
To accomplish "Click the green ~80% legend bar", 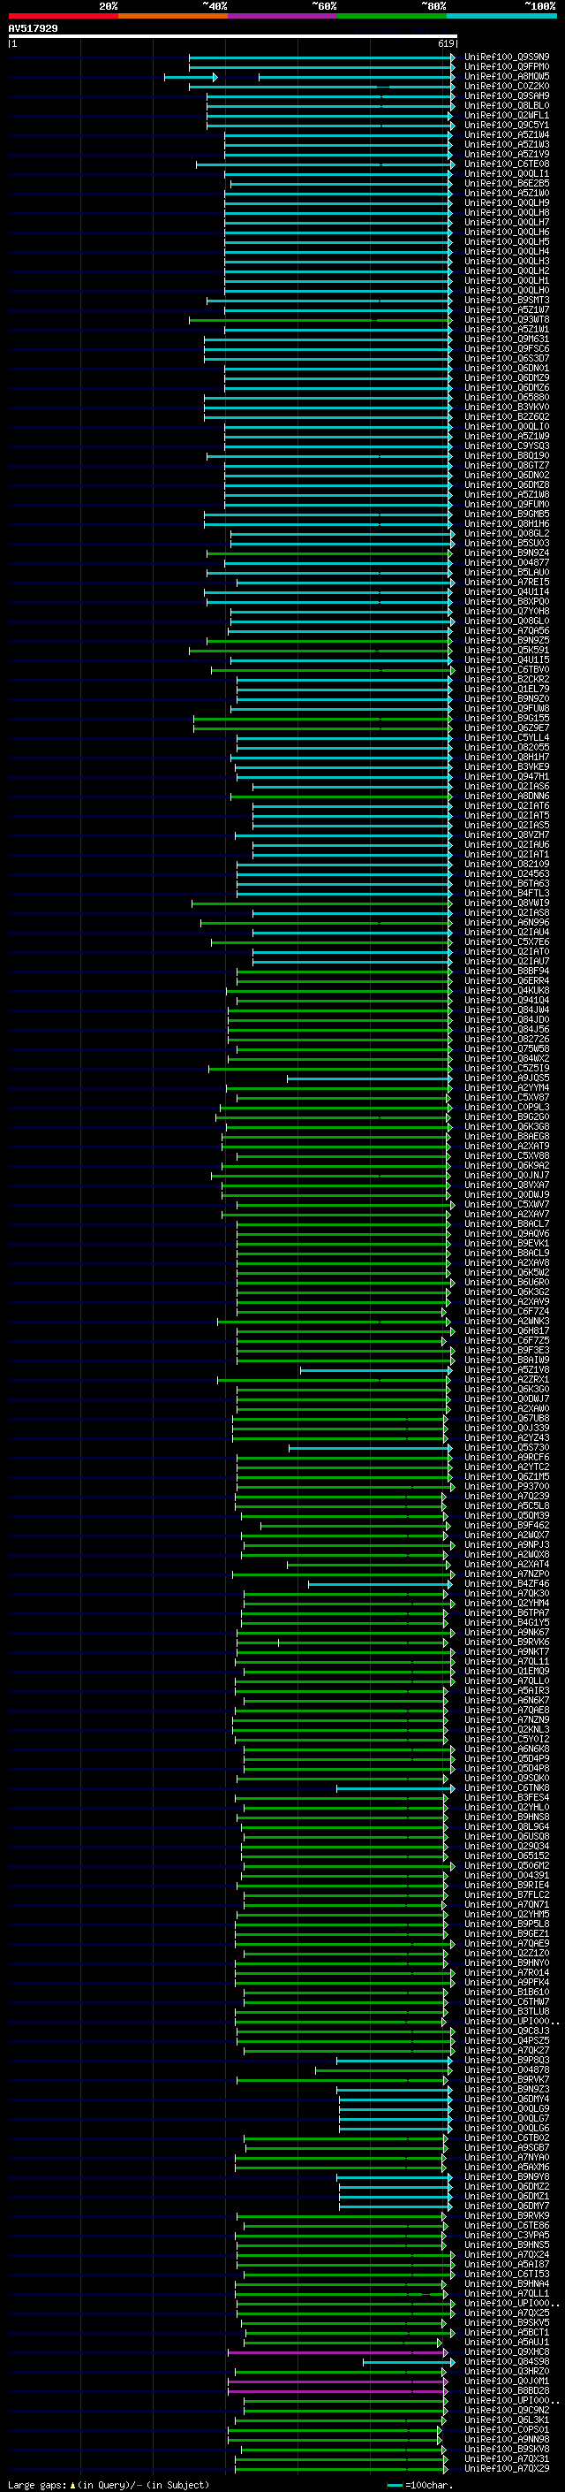I will pyautogui.click(x=392, y=16).
